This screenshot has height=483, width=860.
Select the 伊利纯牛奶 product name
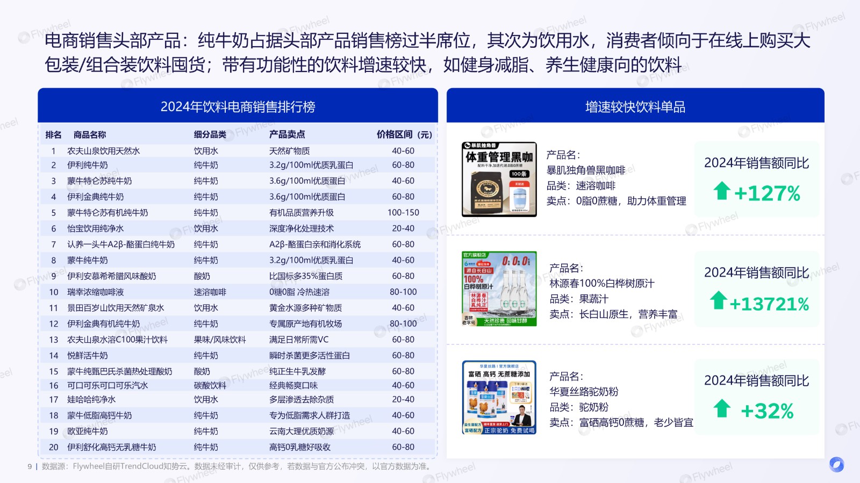[x=87, y=165]
